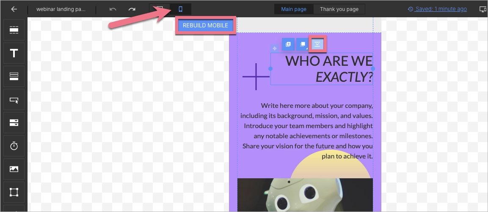Click the push-down elements icon
The height and width of the screenshot is (212, 488).
click(317, 44)
